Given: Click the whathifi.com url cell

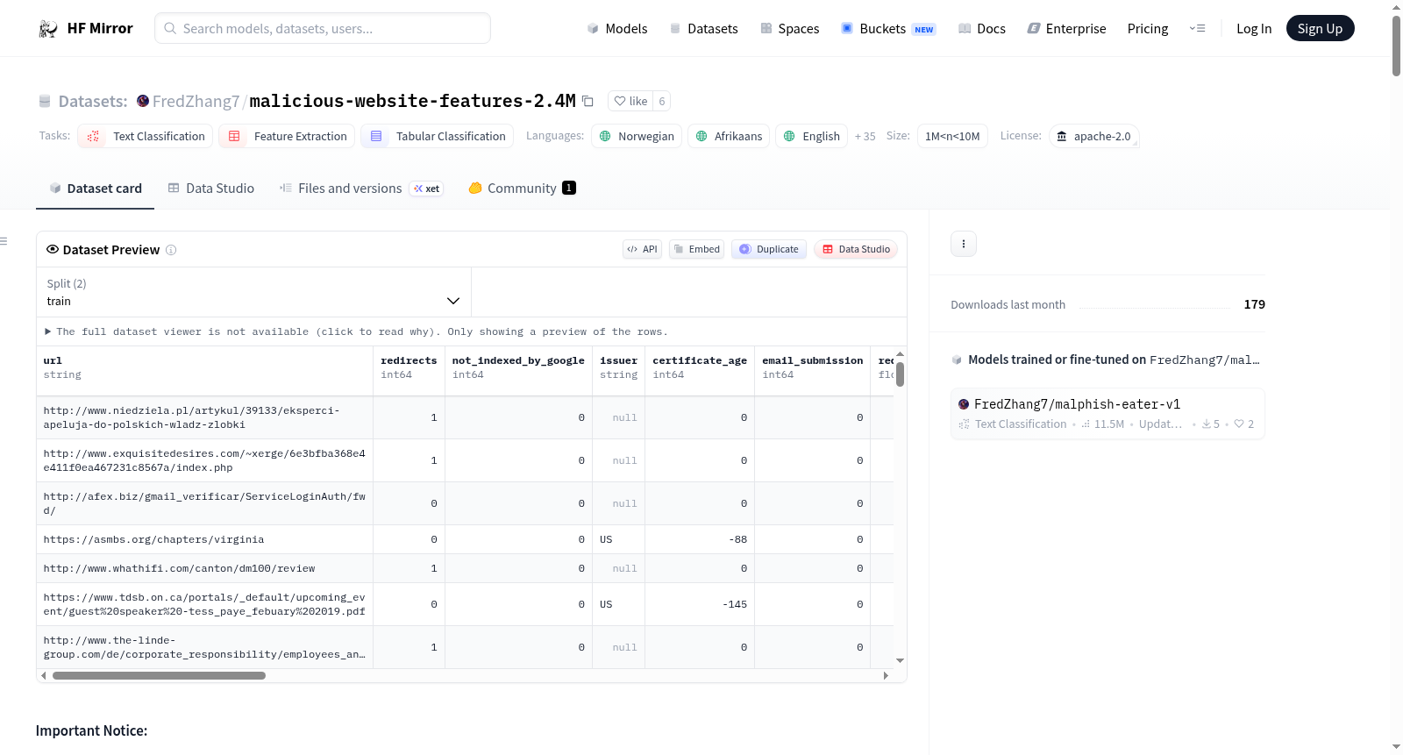Looking at the screenshot, I should pos(205,569).
